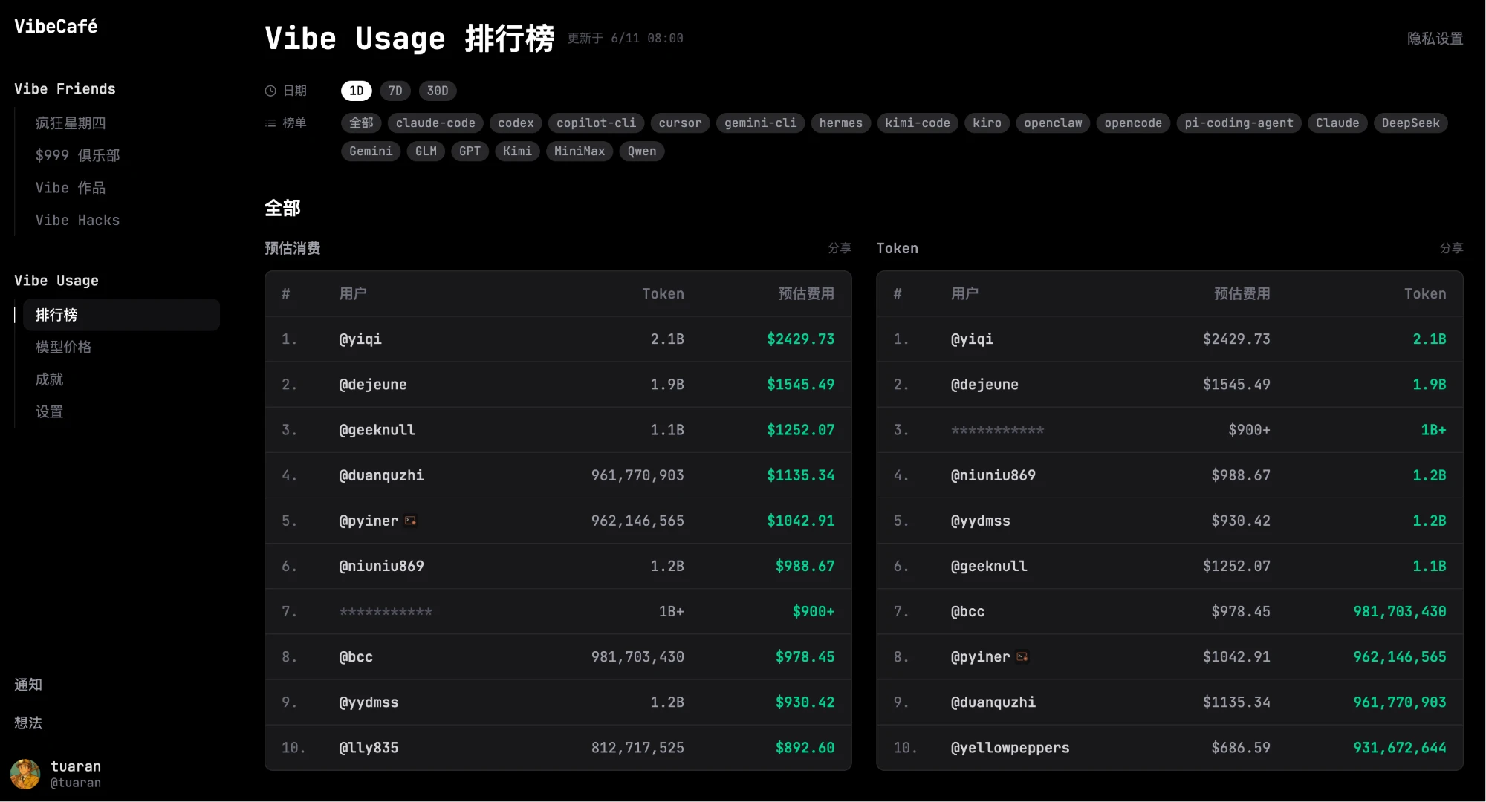Click the 931,672,644 token value
The image size is (1486, 802).
pos(1400,748)
